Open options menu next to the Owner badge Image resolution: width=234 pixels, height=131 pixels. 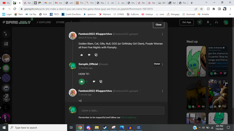(162, 64)
